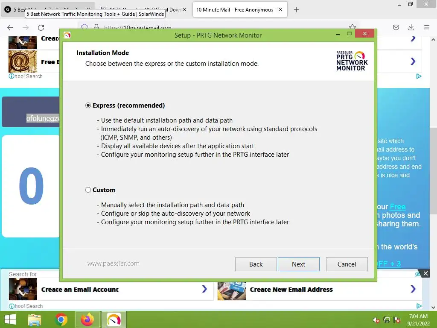Viewport: 437px width, 328px height.
Task: Click the muted volume tray icon
Action: (376, 320)
